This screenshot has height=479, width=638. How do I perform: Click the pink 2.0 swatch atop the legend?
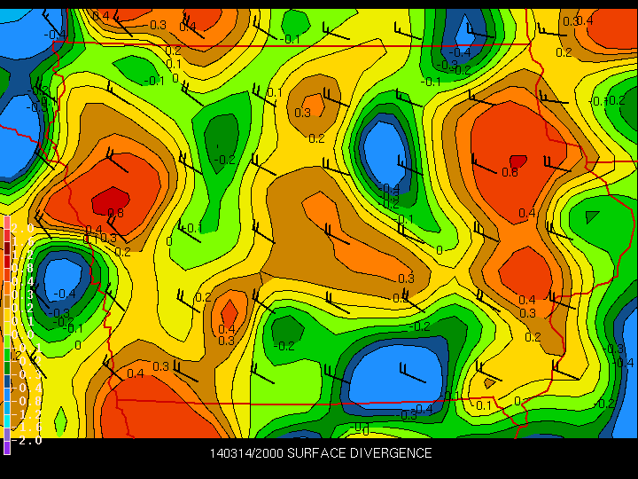pyautogui.click(x=6, y=228)
